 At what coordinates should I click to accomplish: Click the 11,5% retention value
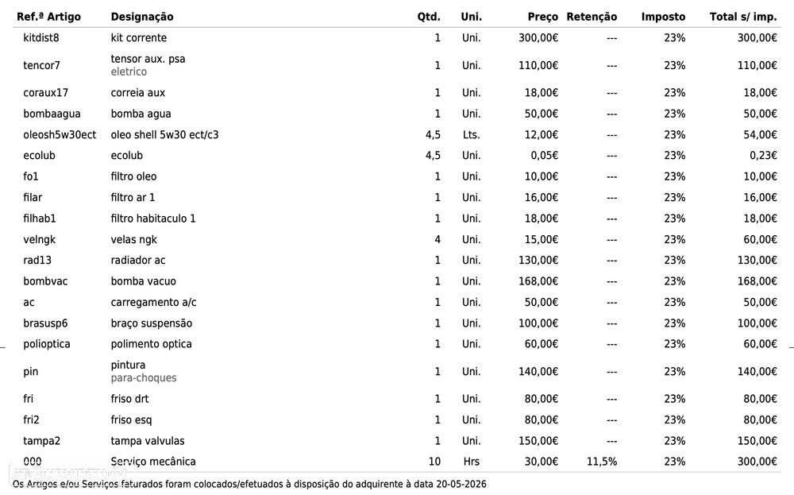pyautogui.click(x=602, y=462)
